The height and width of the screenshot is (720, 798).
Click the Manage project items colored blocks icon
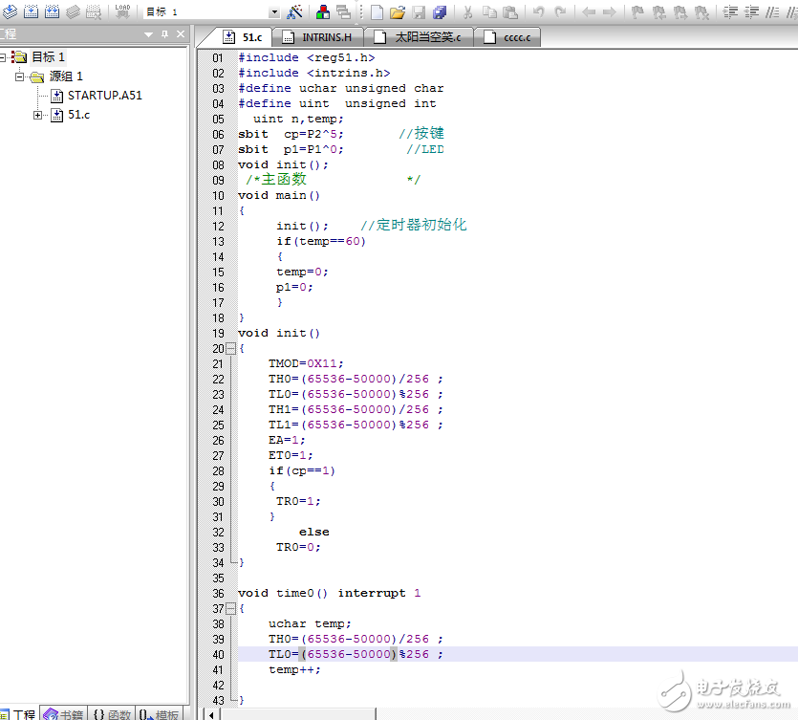322,12
